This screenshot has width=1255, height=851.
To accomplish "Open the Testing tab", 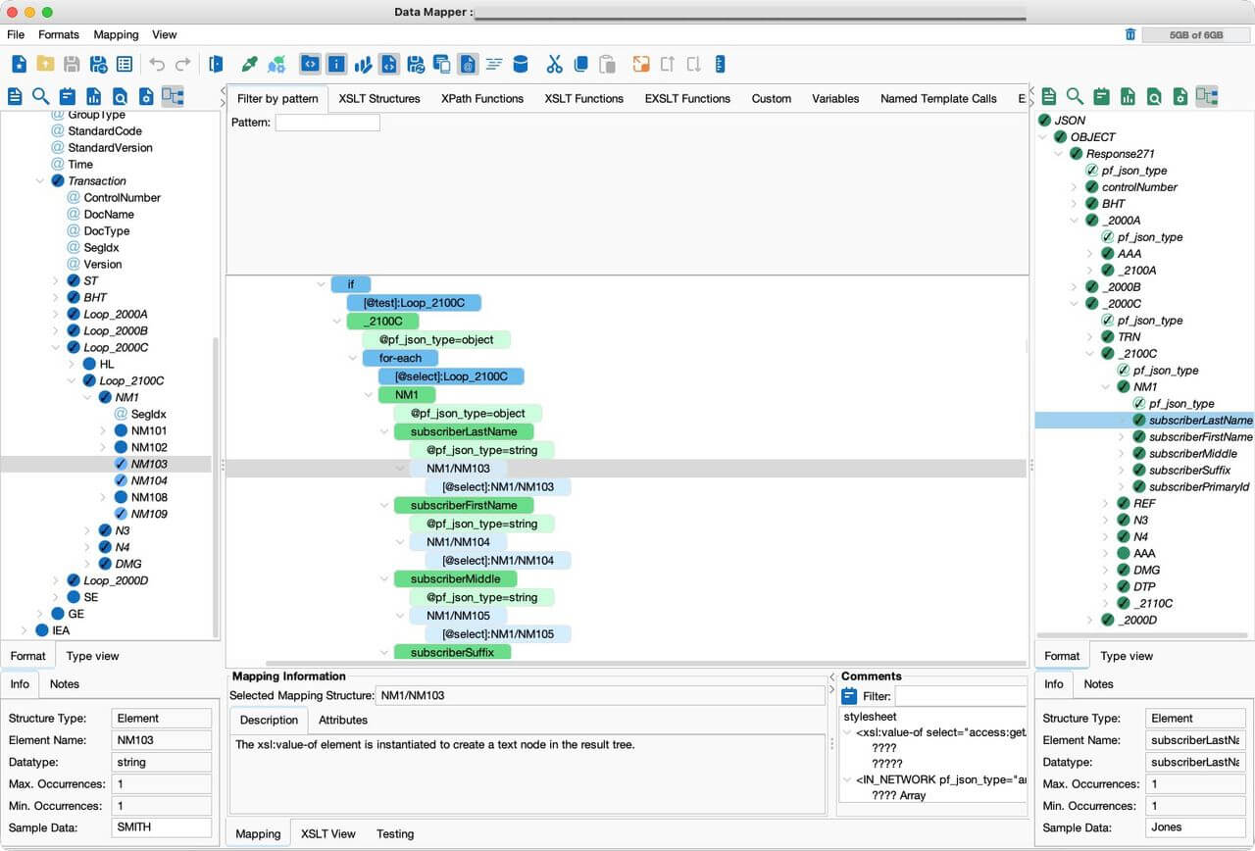I will pyautogui.click(x=395, y=834).
